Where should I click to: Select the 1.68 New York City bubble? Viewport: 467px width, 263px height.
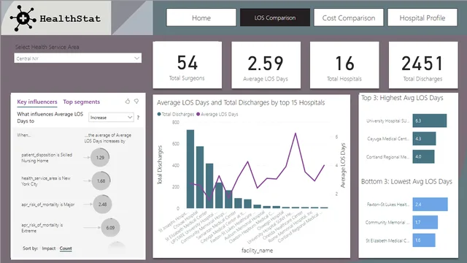point(101,180)
